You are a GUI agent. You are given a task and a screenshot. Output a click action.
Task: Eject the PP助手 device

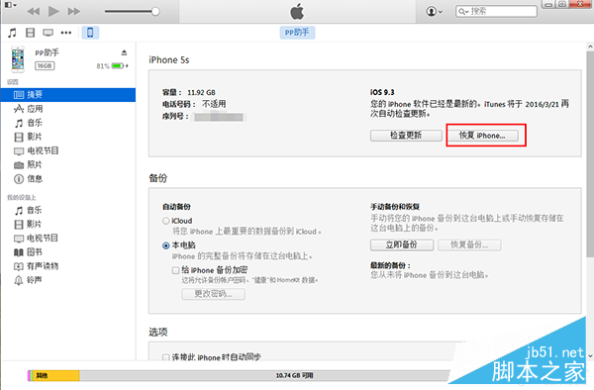pyautogui.click(x=124, y=52)
